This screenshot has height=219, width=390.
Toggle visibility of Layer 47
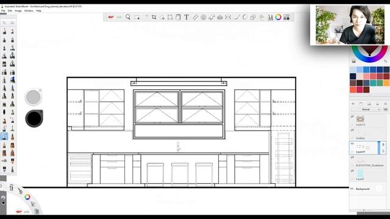352,144
